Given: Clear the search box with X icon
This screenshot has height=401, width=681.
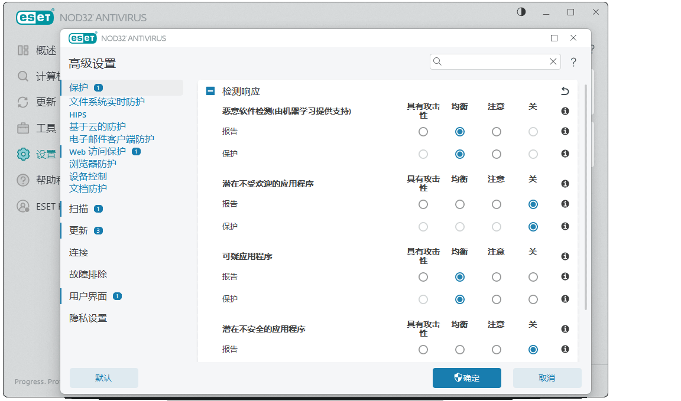Looking at the screenshot, I should 553,61.
